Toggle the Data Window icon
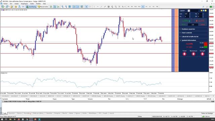Screen dimensions: 215x121 tap(16, 7)
